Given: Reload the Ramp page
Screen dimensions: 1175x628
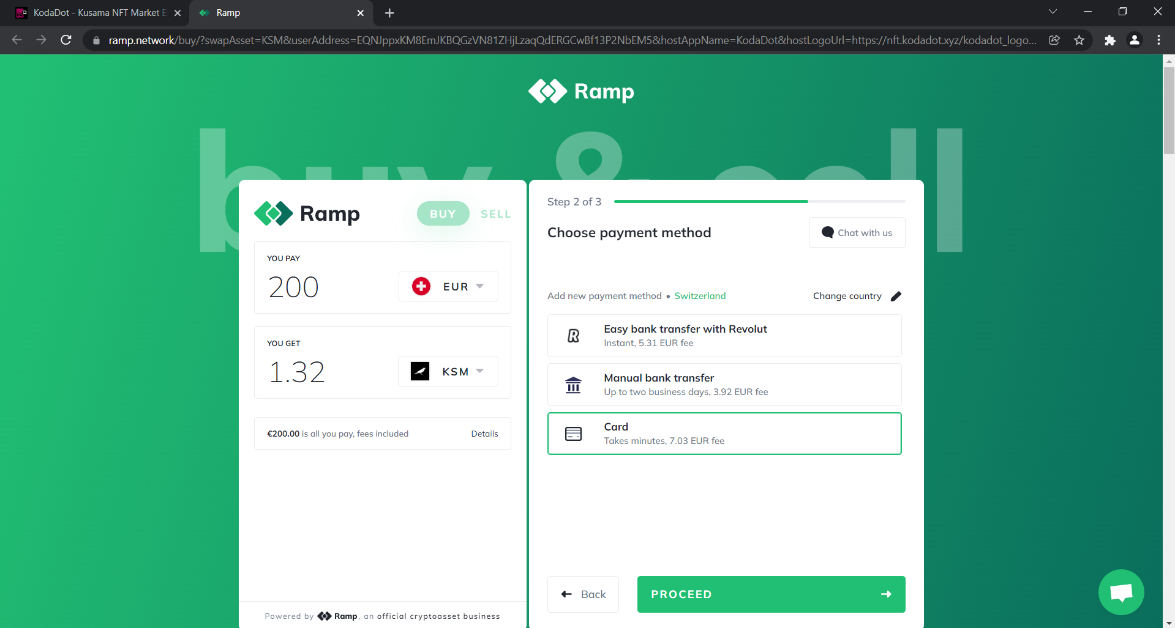Looking at the screenshot, I should pyautogui.click(x=66, y=40).
